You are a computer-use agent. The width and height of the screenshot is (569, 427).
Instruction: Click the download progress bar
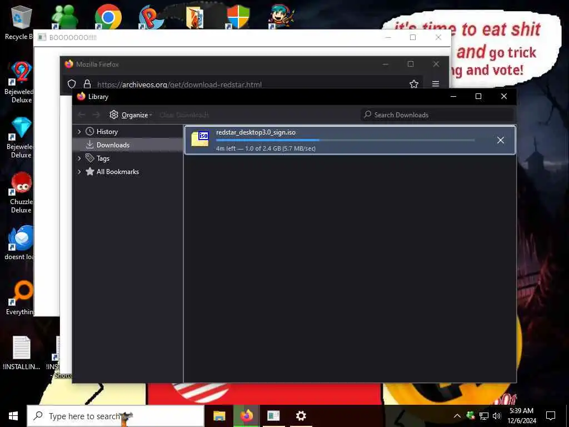pos(345,140)
